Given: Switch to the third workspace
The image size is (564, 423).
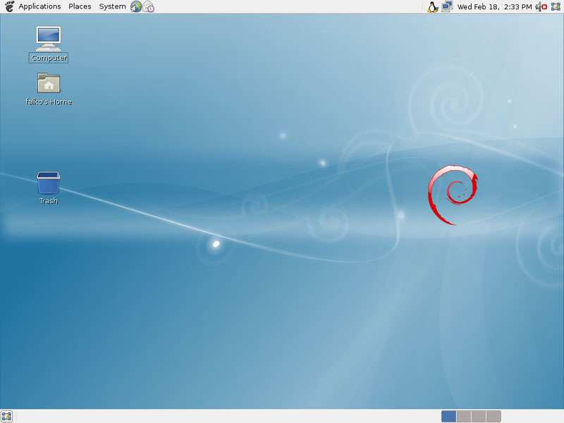Looking at the screenshot, I should click(479, 416).
